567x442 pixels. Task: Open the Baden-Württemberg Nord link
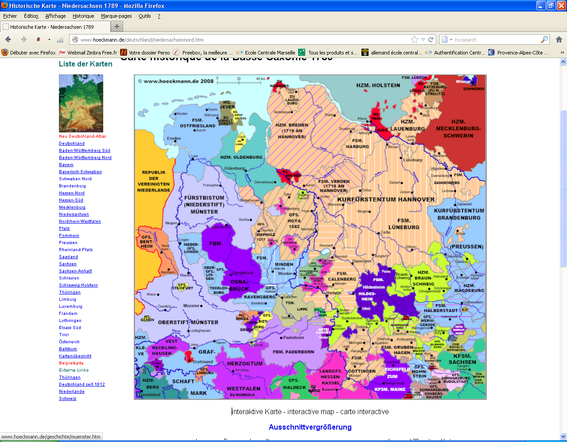tap(85, 158)
